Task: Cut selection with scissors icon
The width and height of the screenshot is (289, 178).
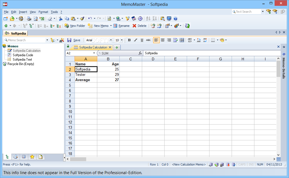Action: coord(60,19)
